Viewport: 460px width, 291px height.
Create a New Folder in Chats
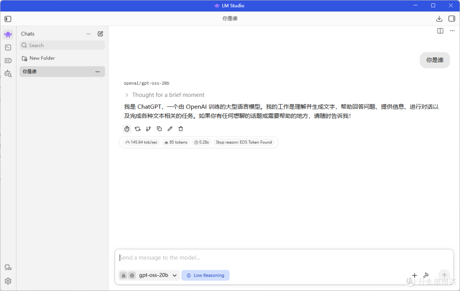[x=38, y=58]
